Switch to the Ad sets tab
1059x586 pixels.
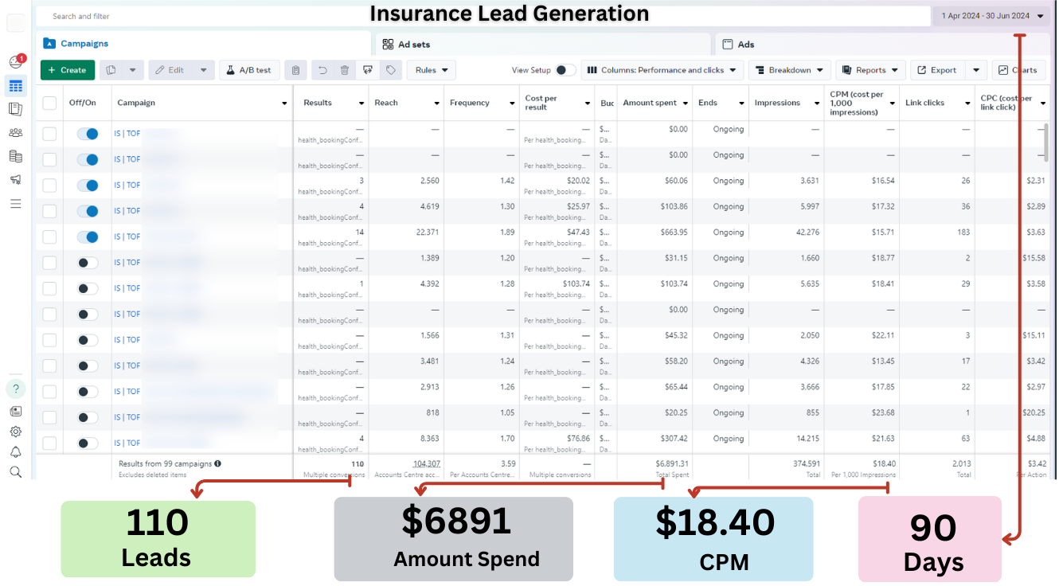point(541,45)
